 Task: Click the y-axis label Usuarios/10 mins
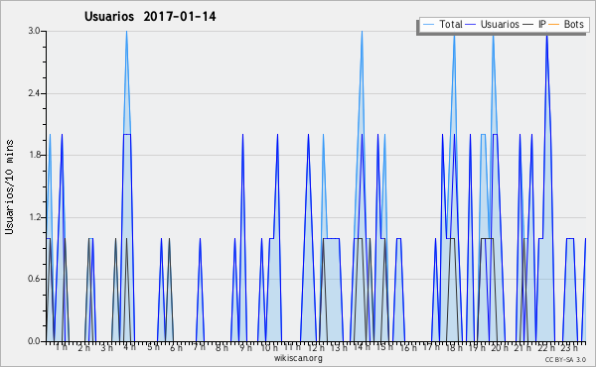[9, 187]
